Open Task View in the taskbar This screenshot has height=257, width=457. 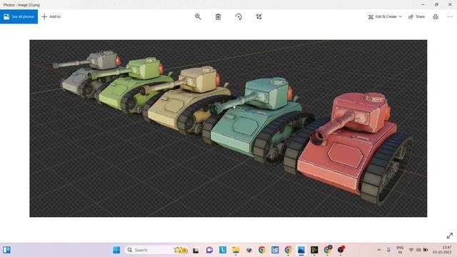[196, 250]
